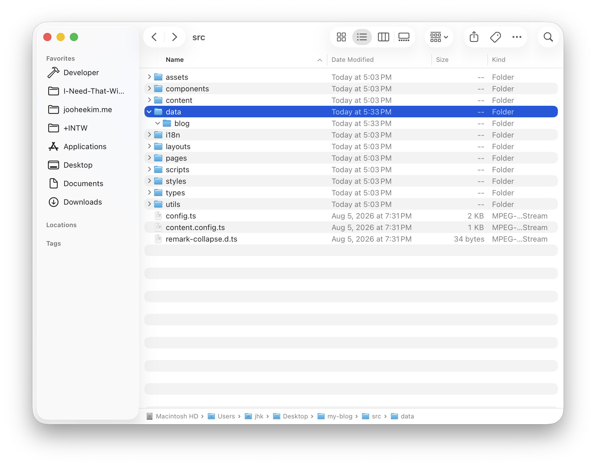The height and width of the screenshot is (467, 596).
Task: Expand the i18n folder
Action: click(x=149, y=135)
